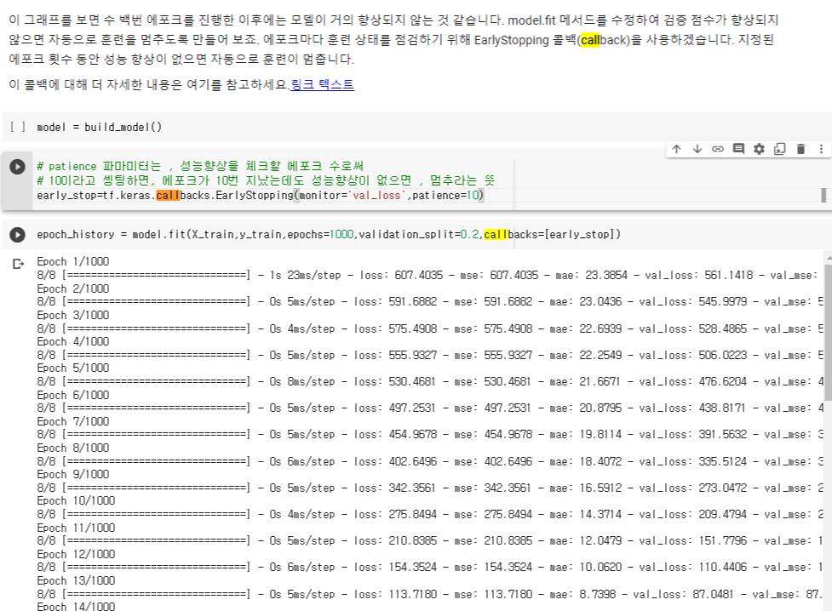Open more cell actions menu
Image resolution: width=832 pixels, height=611 pixels.
tap(822, 149)
